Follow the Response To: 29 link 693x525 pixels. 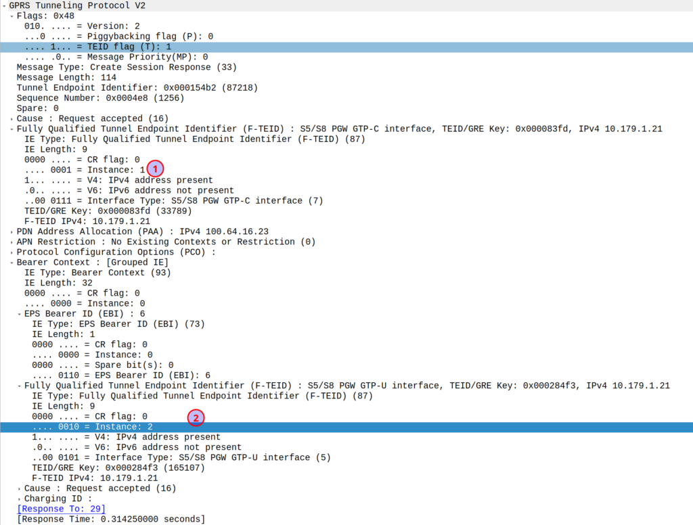click(x=61, y=509)
